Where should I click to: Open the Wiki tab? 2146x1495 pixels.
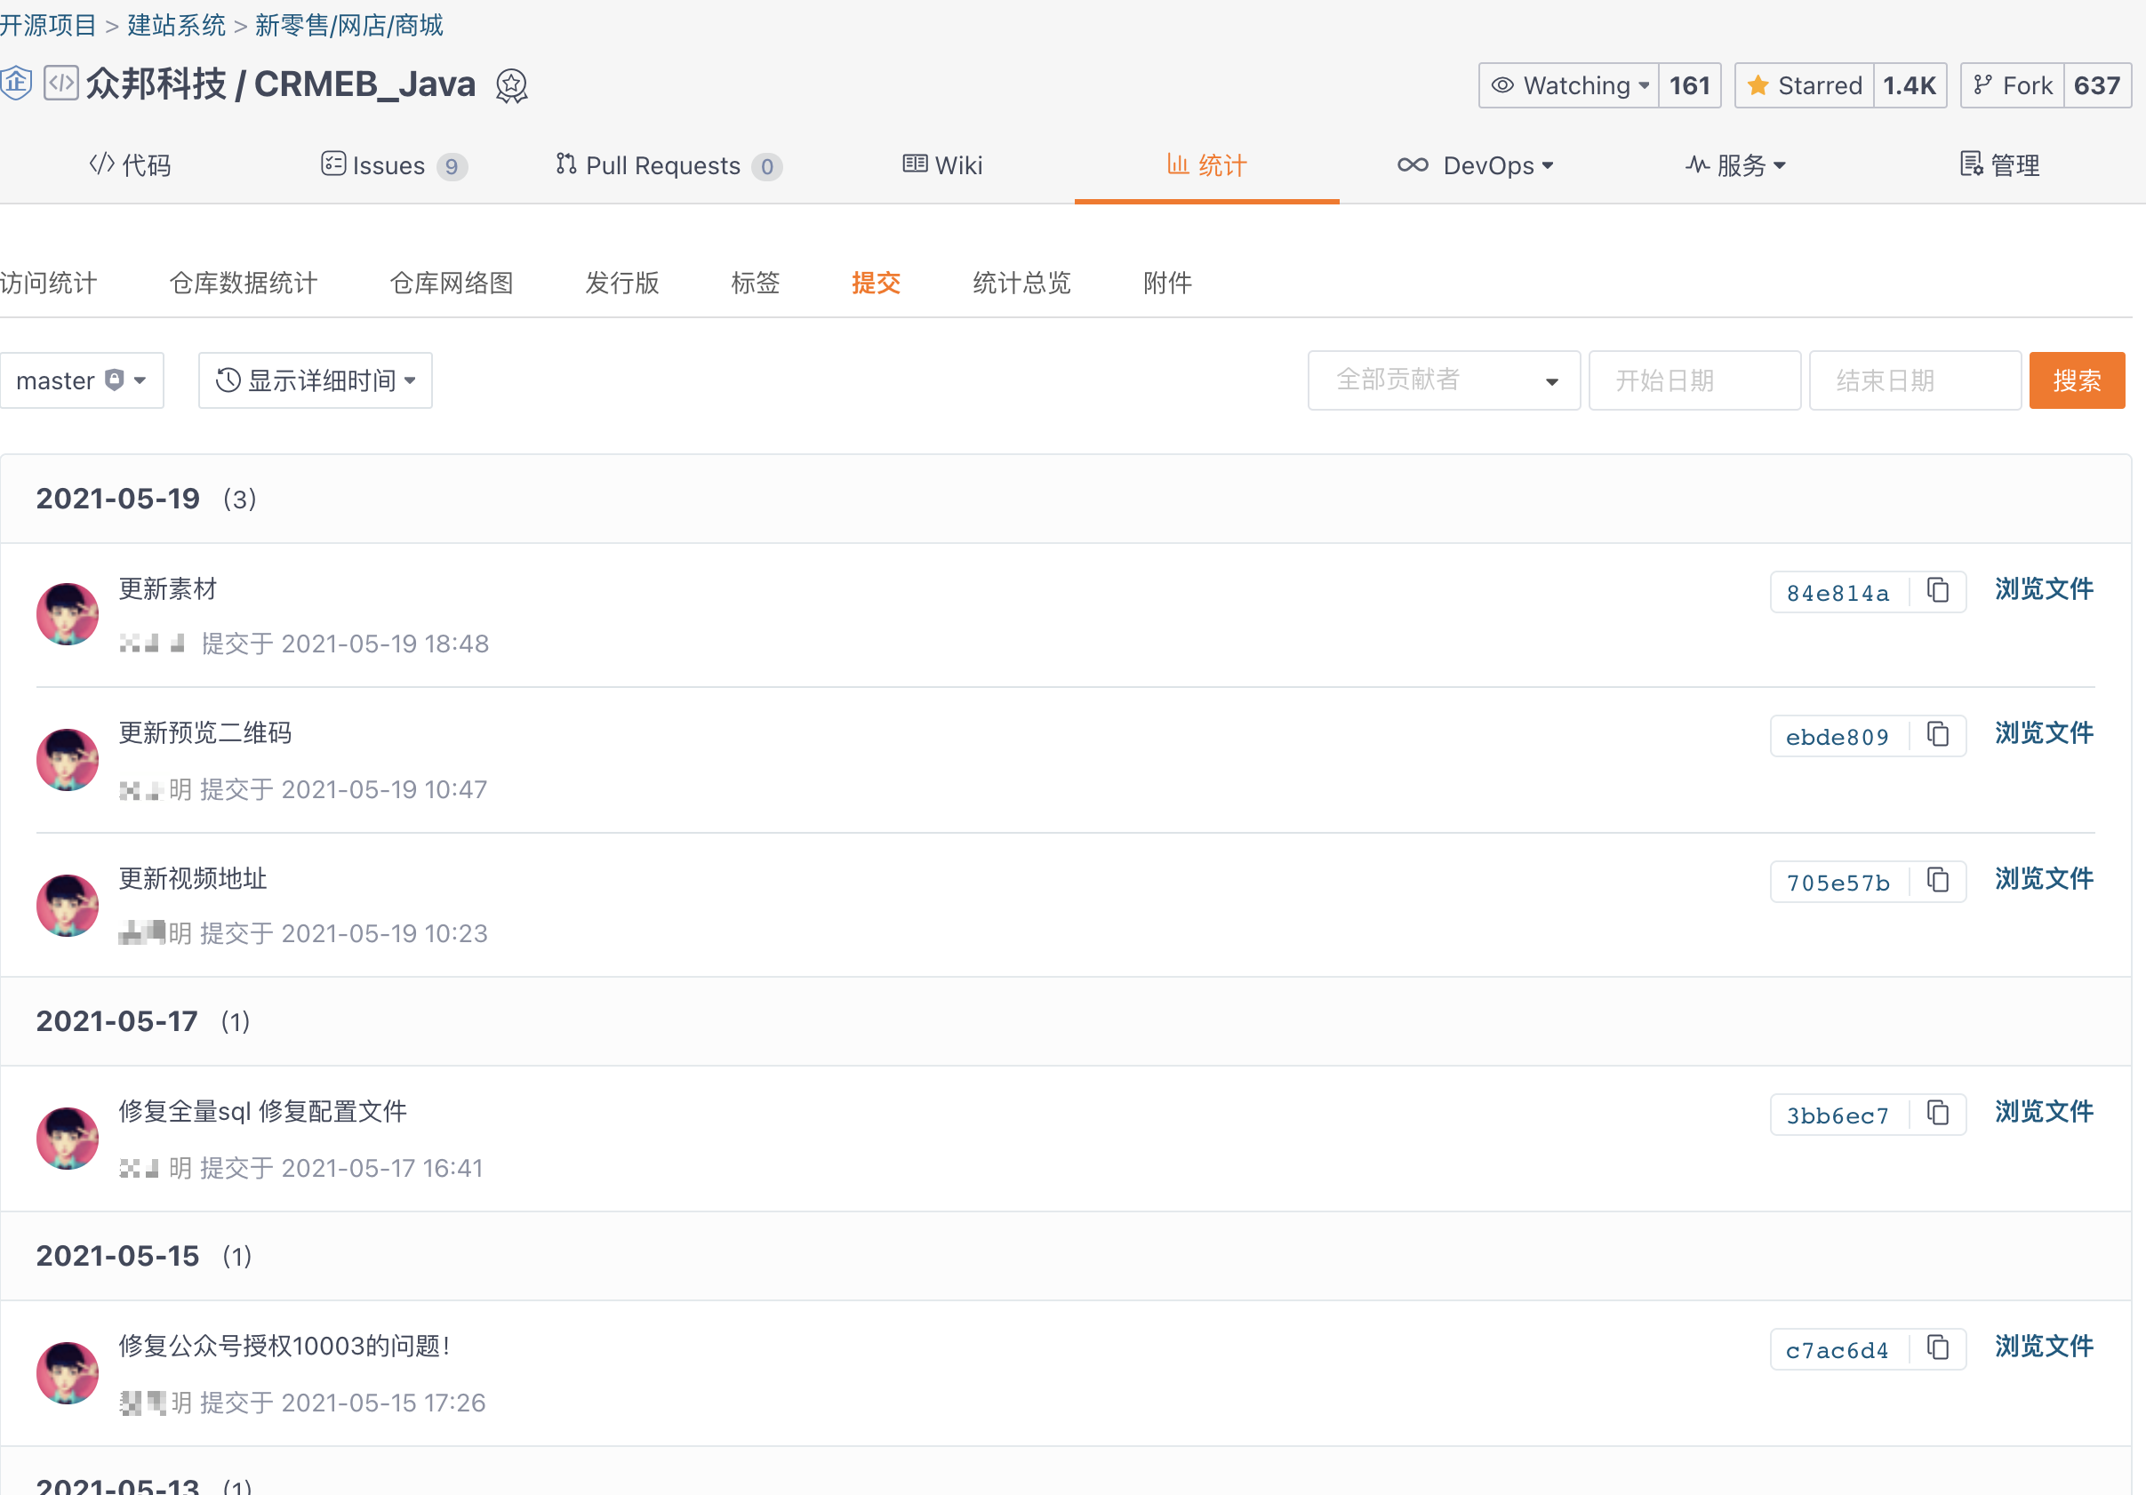942,165
